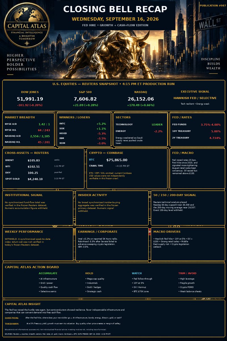Select 'HAWKISH FED / SELECTIVE' signal text
227x341 pixels.
(x=195, y=98)
